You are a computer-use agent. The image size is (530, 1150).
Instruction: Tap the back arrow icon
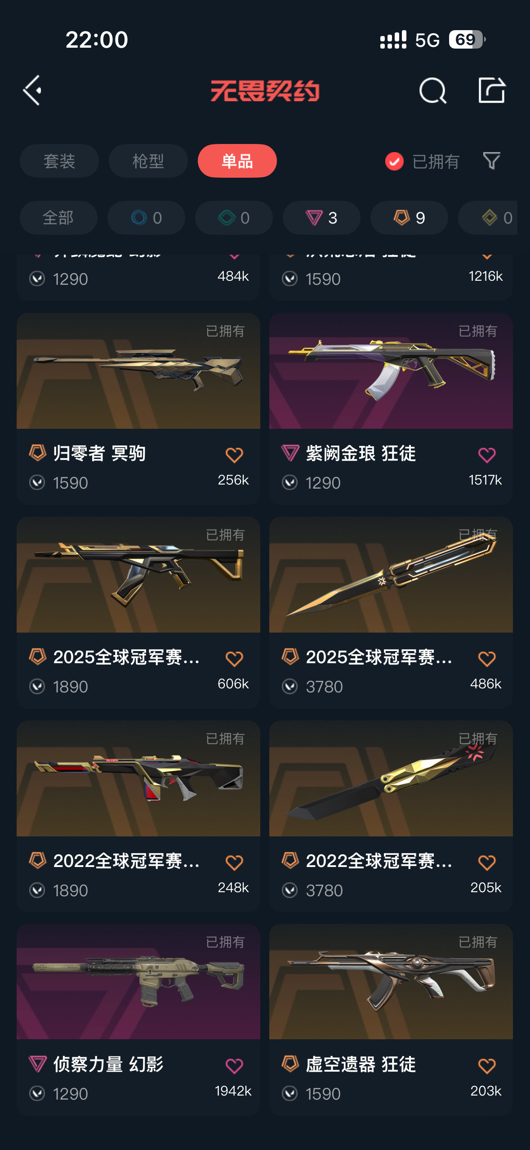click(32, 90)
